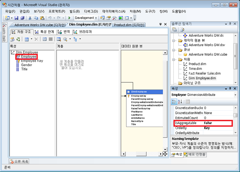Screen dimensions: 240x172
Task: Switch to Adventure Works DW.cube tab
Action: [40, 25]
